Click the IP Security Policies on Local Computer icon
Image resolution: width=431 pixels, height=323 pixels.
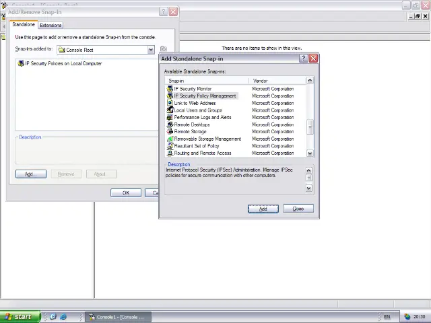point(21,63)
